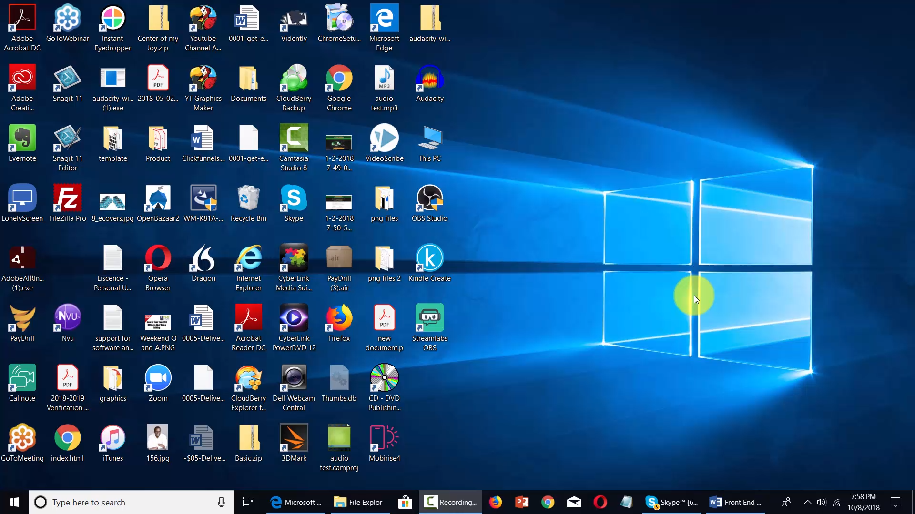
Task: Click the Type here to search box
Action: [131, 502]
